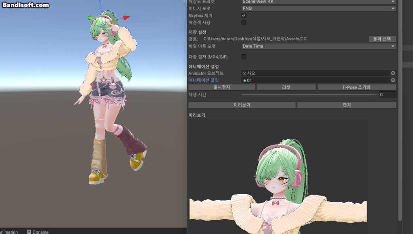Click the Console panel icon at bottom
This screenshot has width=413, height=234.
tap(29, 232)
